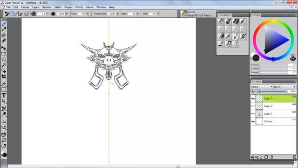This screenshot has height=168, width=298.
Task: Open the Canvas menu
Action: [25, 7]
